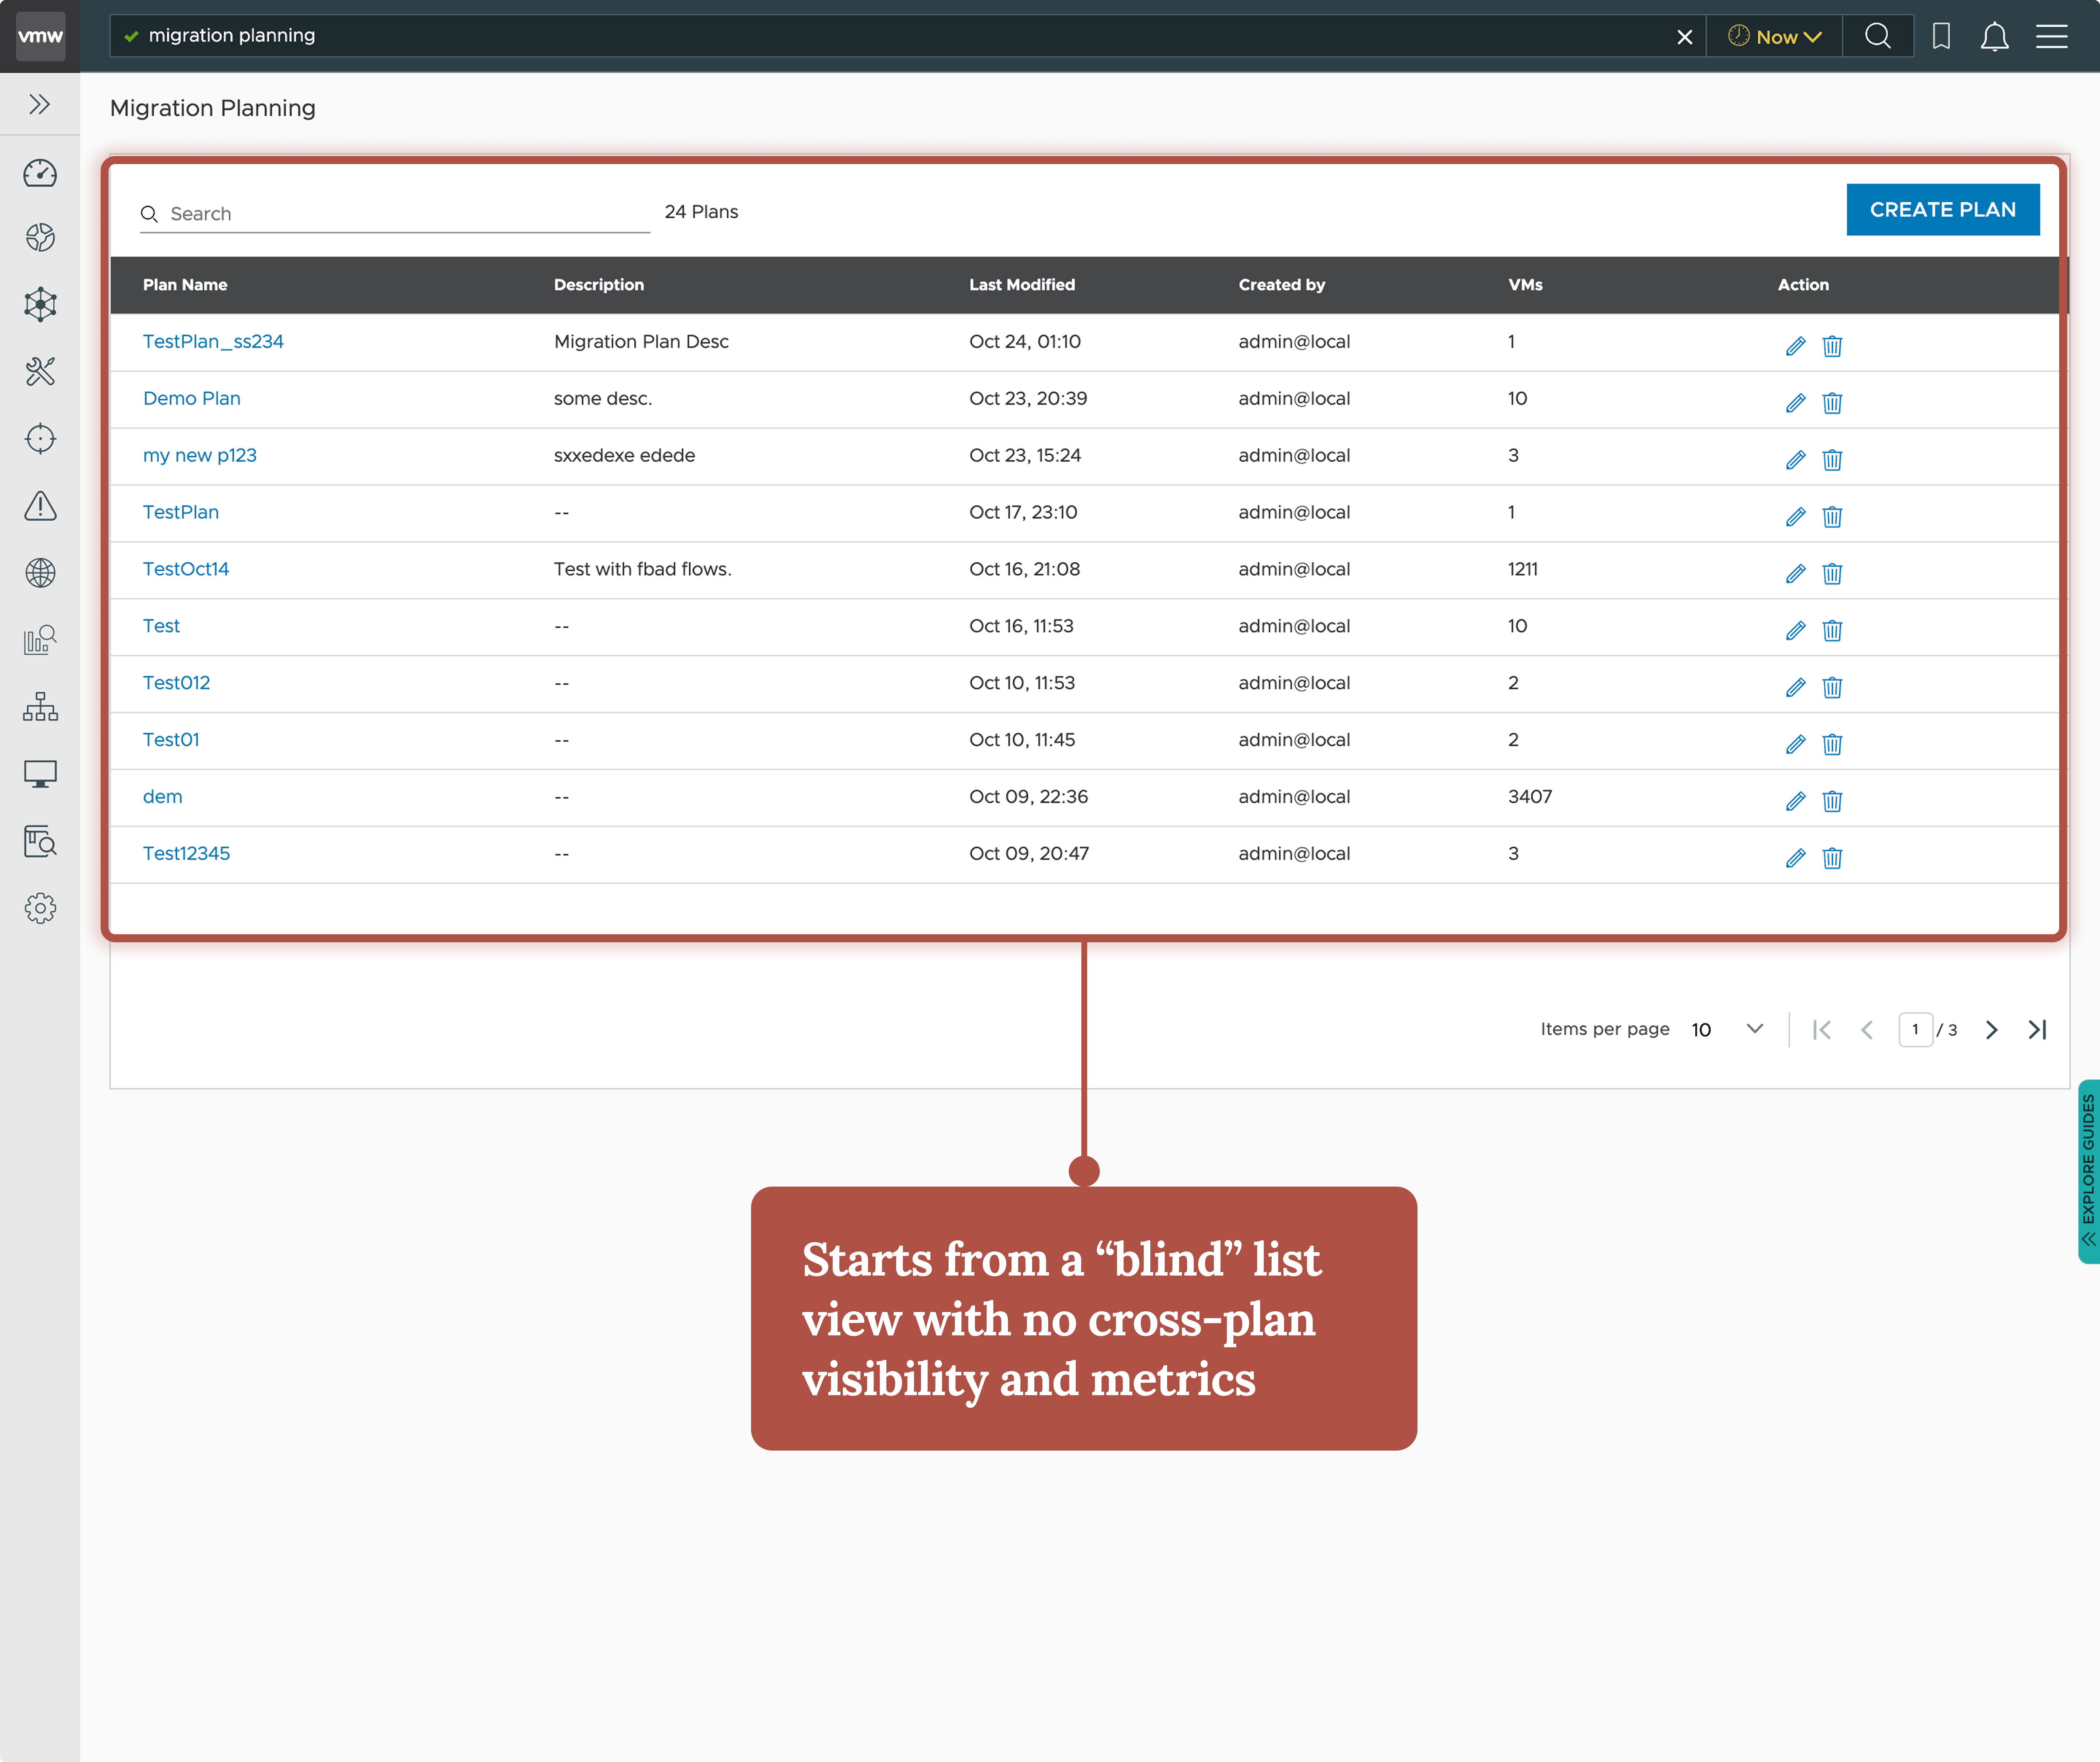This screenshot has height=1762, width=2100.
Task: Edit the my new p123 plan
Action: click(1796, 460)
